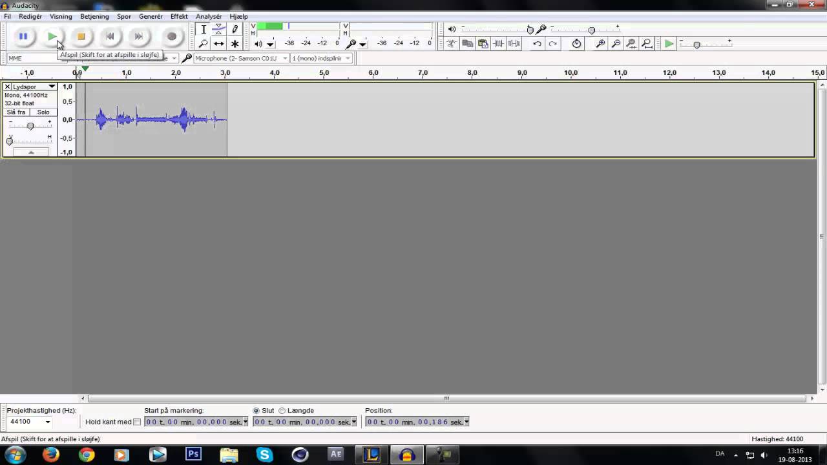Screen dimensions: 827x465
Task: Open the MME audio host dropdown
Action: tap(36, 58)
